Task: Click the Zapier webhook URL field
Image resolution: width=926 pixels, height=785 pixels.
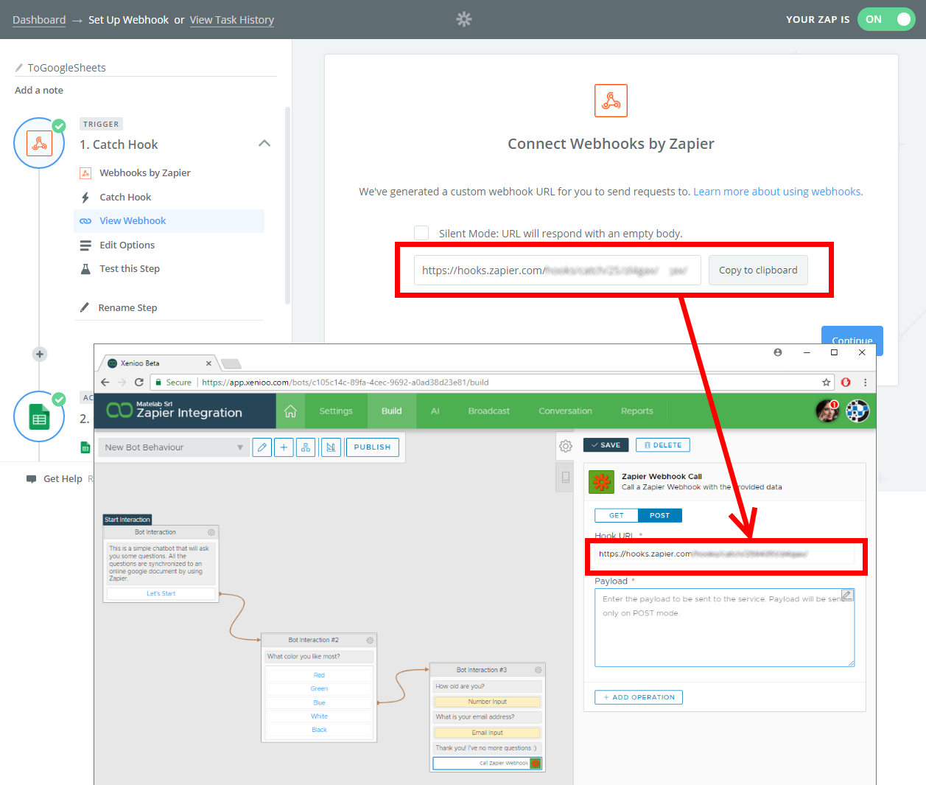Action: (557, 271)
